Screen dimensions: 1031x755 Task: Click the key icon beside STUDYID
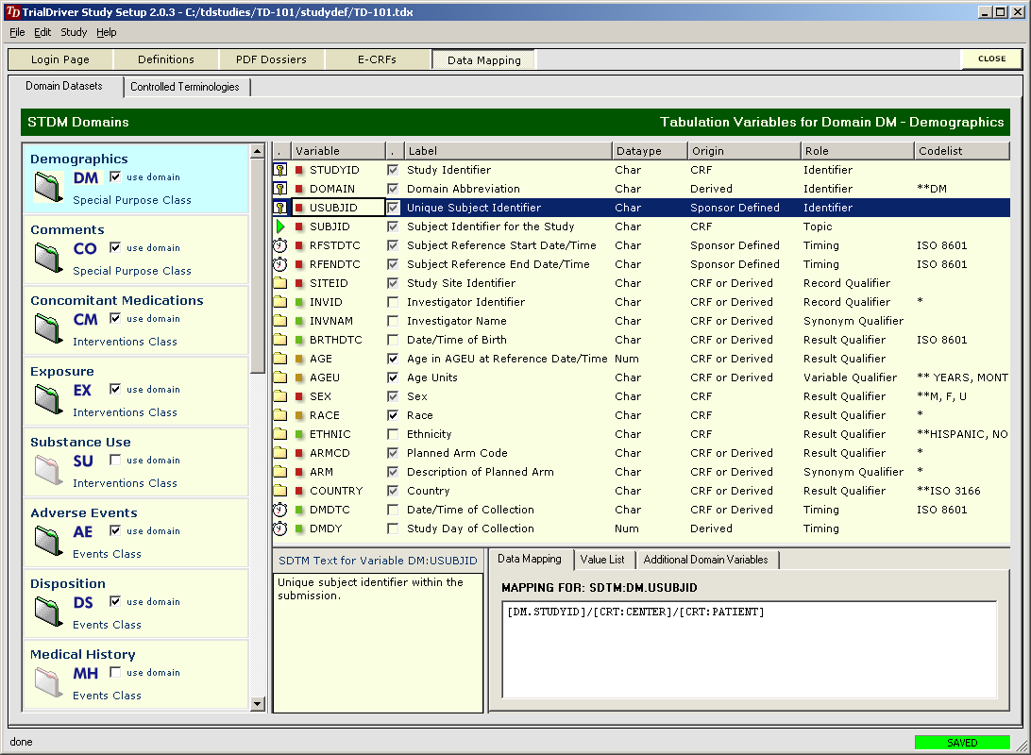pos(280,170)
